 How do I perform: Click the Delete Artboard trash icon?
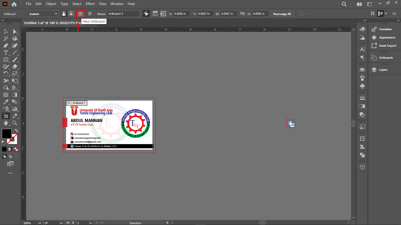(90, 14)
